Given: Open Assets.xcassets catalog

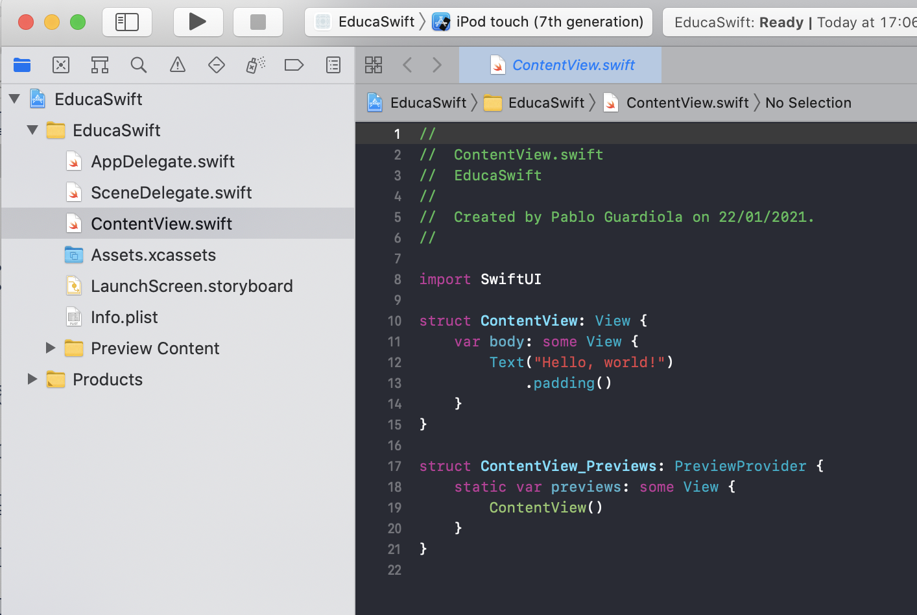Looking at the screenshot, I should pos(153,255).
